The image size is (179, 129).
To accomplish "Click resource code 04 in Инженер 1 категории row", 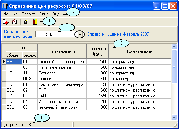I will 30,102.
